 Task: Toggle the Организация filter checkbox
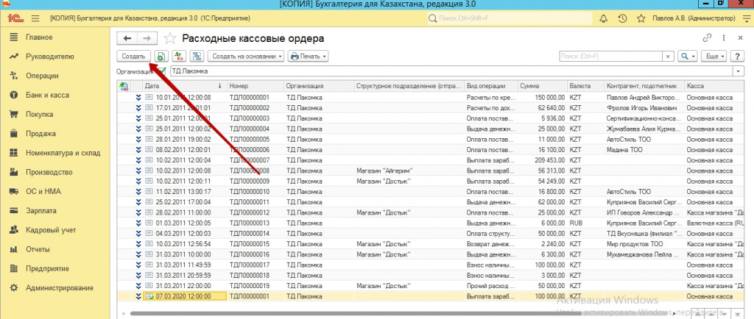tap(162, 71)
